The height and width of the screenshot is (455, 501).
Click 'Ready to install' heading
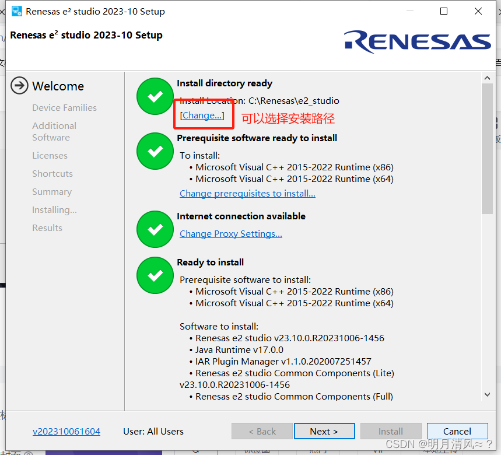210,262
